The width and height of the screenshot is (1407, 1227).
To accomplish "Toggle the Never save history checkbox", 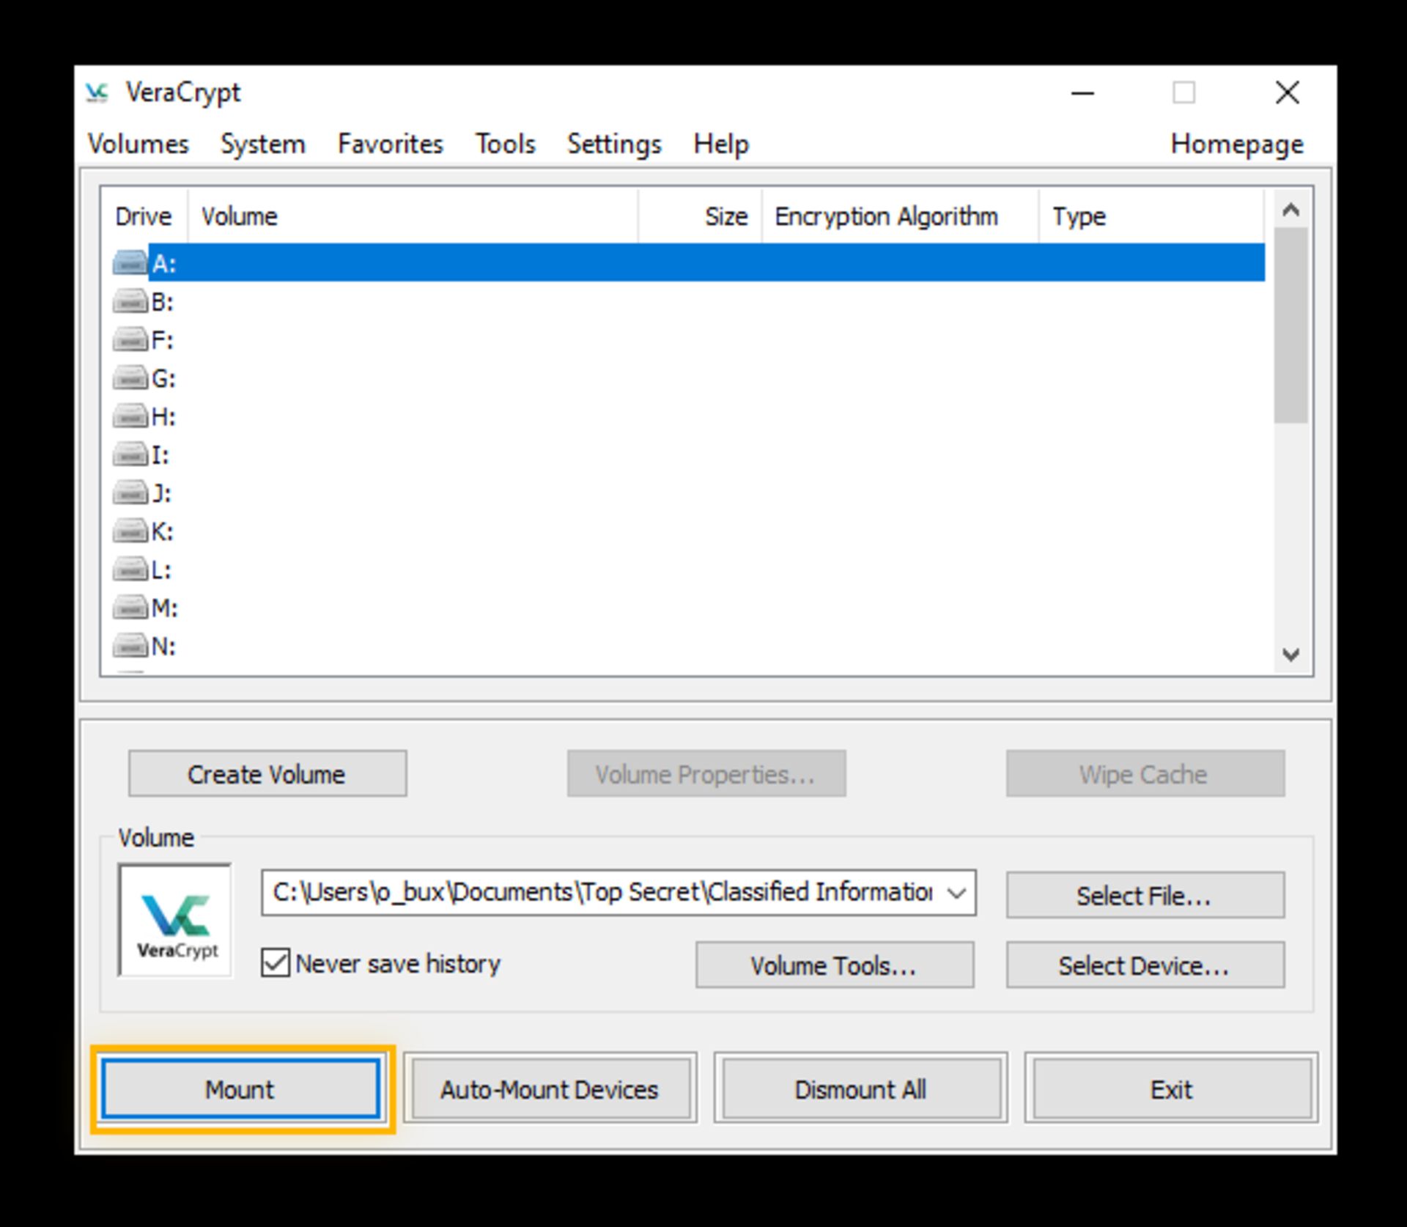I will (276, 962).
